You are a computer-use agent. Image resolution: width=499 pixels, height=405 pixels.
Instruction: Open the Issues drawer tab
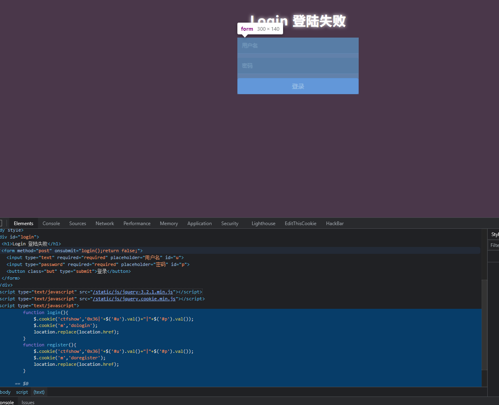(x=28, y=402)
